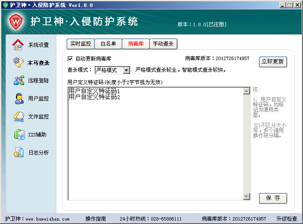Click the 系统设置 house icon
Screen dimensions: 303x224
[18, 45]
